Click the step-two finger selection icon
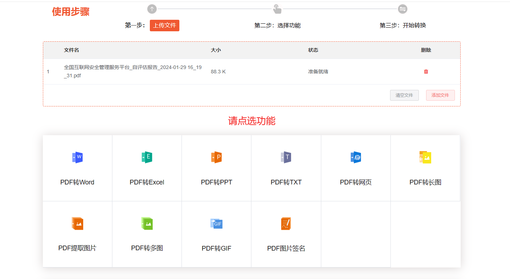 [x=277, y=9]
